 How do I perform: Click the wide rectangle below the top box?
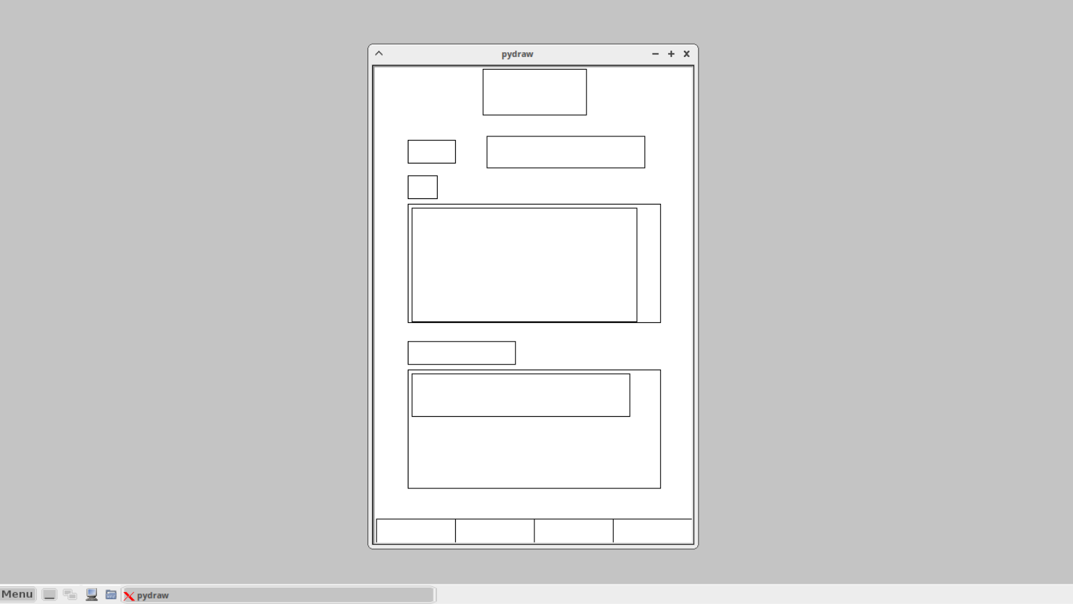pos(566,152)
